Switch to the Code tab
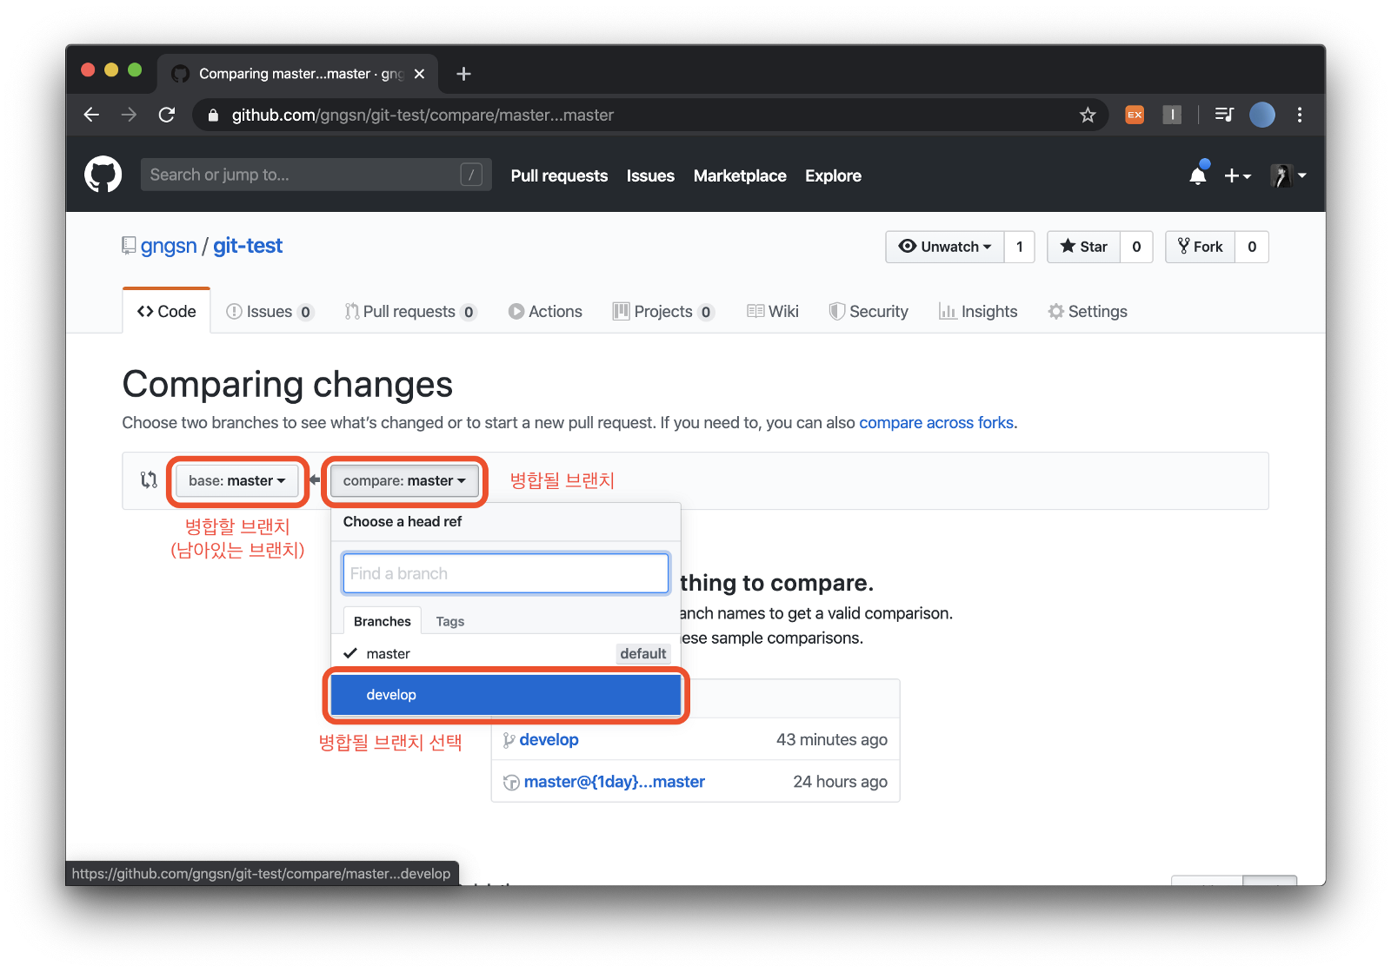 click(167, 311)
